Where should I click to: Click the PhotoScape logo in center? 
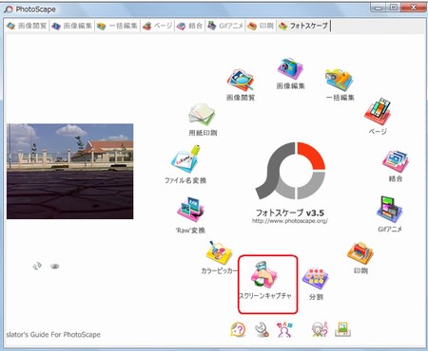tap(291, 171)
